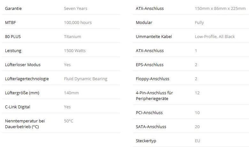249x147 pixels.
Task: Click the Lüfterloser Modus label
Action: click(x=23, y=65)
